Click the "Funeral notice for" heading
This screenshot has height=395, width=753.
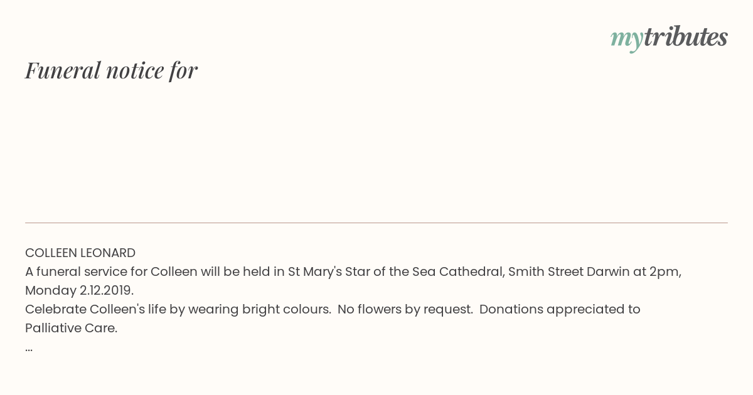(111, 70)
